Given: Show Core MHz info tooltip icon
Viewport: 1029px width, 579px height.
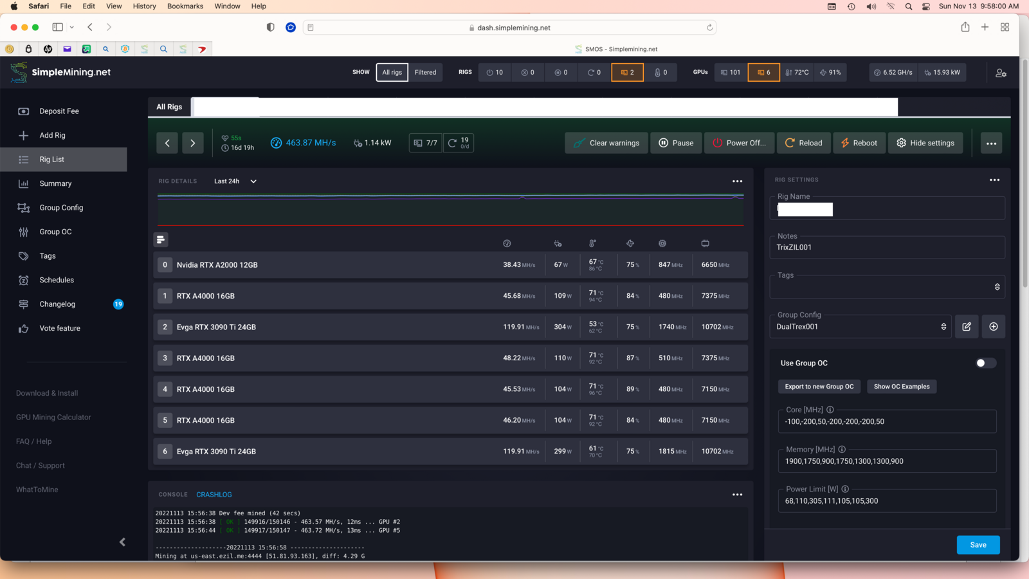Looking at the screenshot, I should 830,410.
